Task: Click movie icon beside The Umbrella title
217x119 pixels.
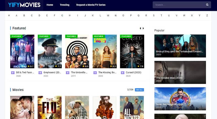Action: 68,72
